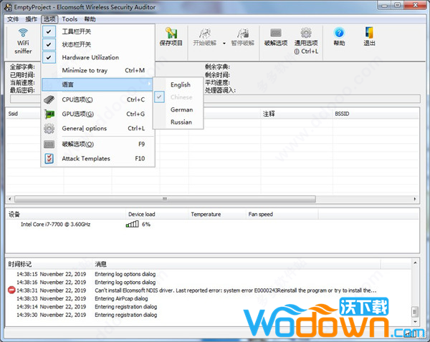Viewport: 430px width, 342px height.
Task: Open the 文件 menu
Action: [x=13, y=19]
